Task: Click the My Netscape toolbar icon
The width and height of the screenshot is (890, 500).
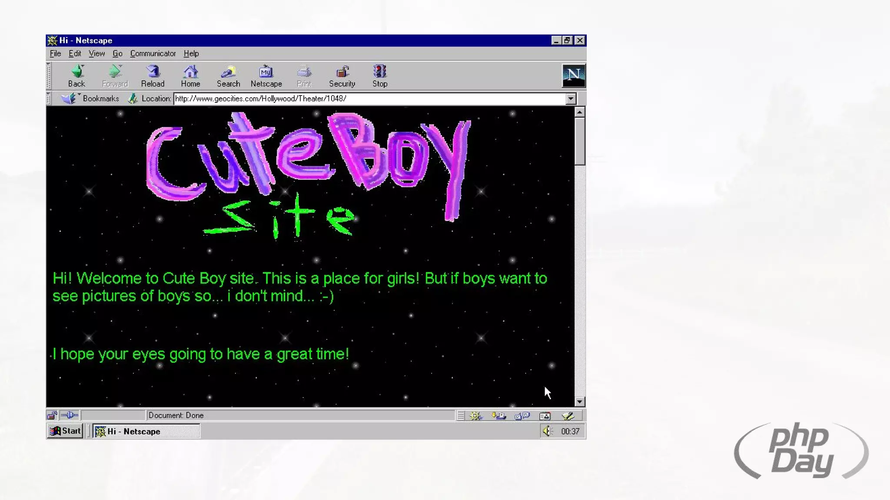Action: [x=266, y=76]
